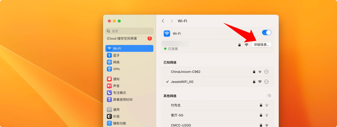Open more options for JewelsWiFi_5G
The image size is (337, 127).
coord(266,82)
